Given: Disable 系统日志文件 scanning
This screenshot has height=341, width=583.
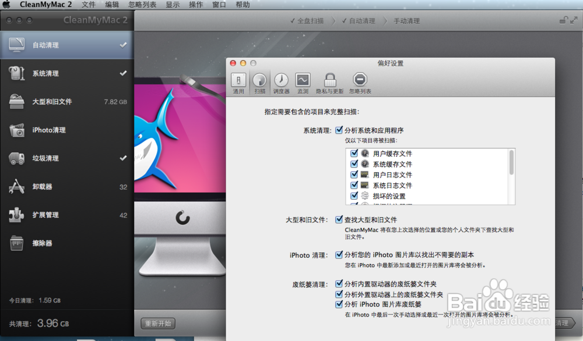Looking at the screenshot, I should click(354, 185).
